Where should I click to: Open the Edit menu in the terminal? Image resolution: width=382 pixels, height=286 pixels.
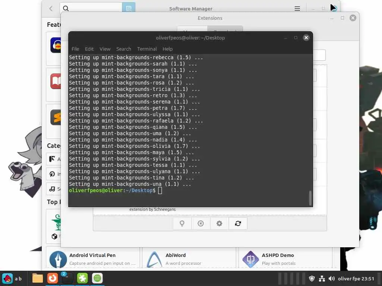[x=89, y=49]
